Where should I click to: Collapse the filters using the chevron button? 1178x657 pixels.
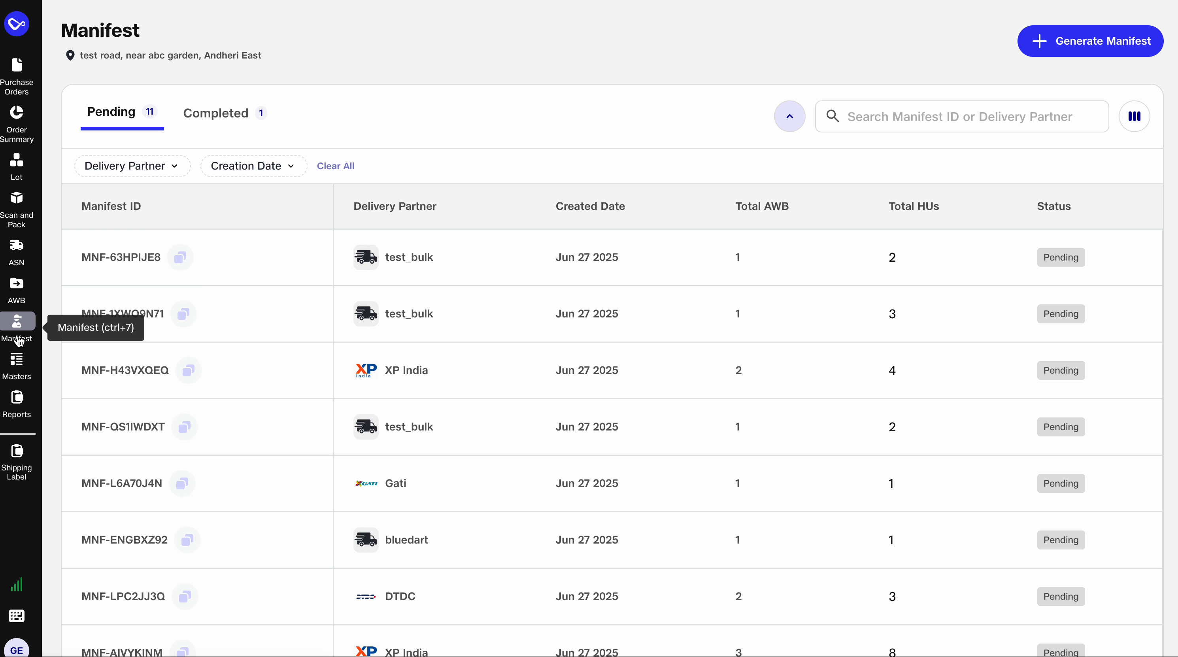pyautogui.click(x=789, y=116)
